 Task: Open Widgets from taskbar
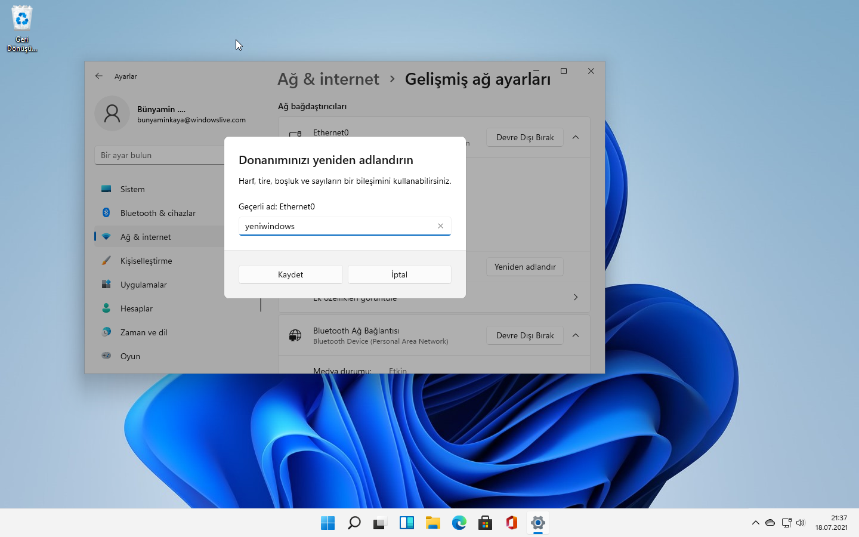click(407, 523)
